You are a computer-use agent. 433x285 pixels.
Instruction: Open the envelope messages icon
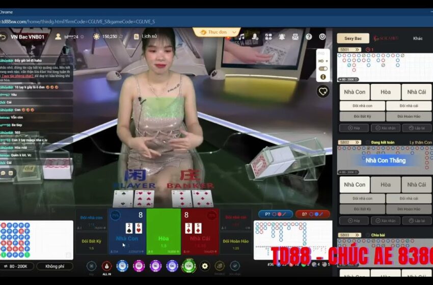coord(295,37)
